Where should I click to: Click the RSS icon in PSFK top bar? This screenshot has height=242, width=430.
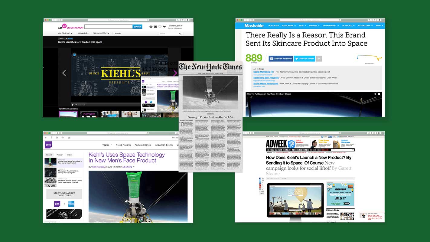63,138
